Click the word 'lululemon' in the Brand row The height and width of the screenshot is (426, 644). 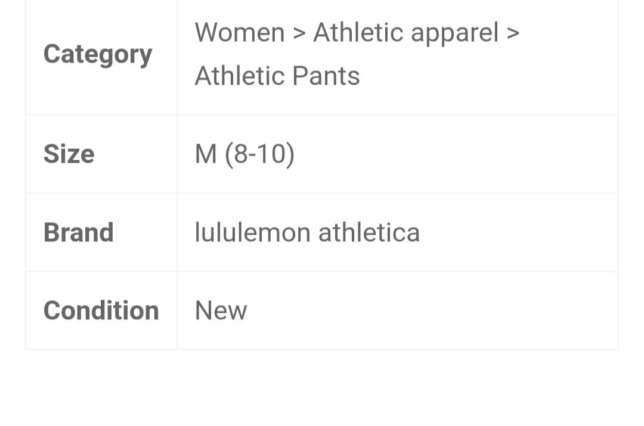coord(253,232)
